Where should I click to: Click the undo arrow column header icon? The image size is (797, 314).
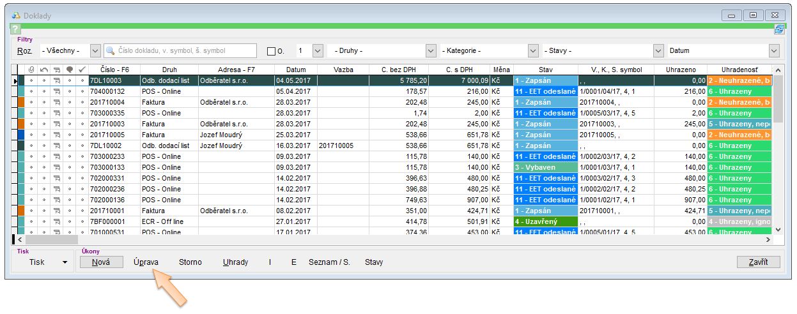43,70
